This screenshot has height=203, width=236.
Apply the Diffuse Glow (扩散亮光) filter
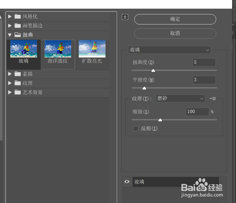click(92, 49)
